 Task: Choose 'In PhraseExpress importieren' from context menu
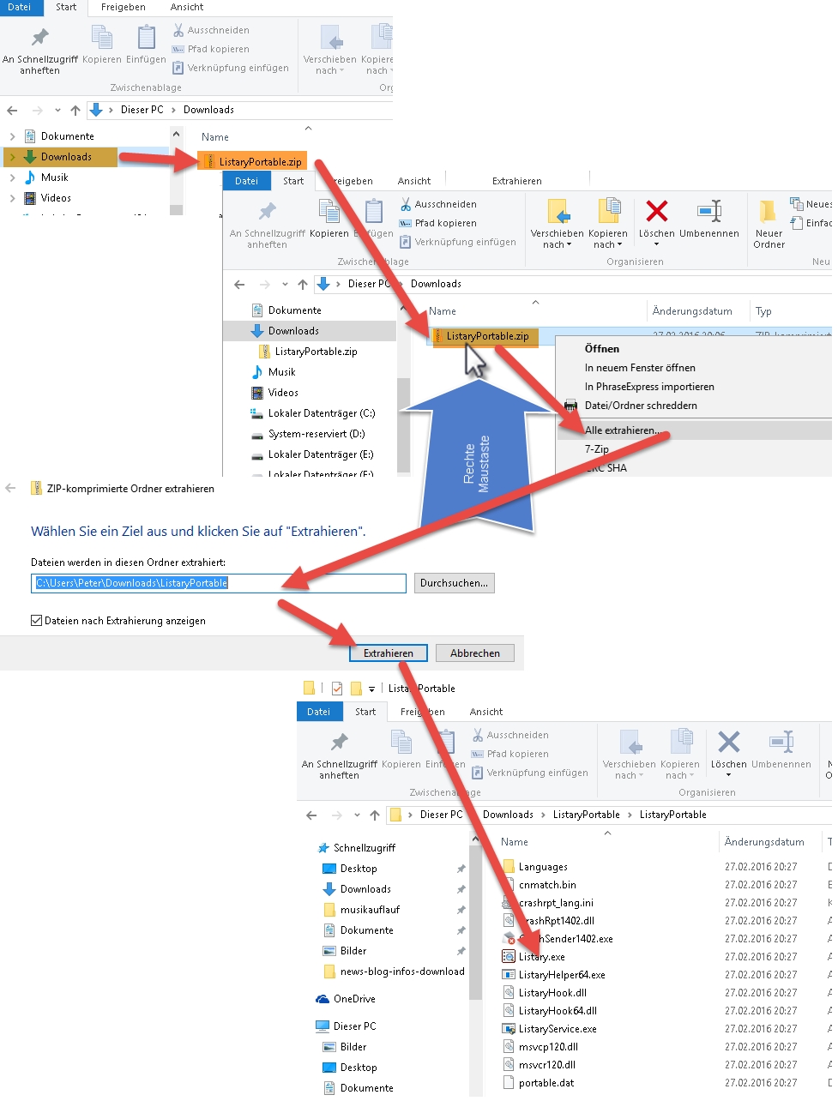tap(649, 387)
